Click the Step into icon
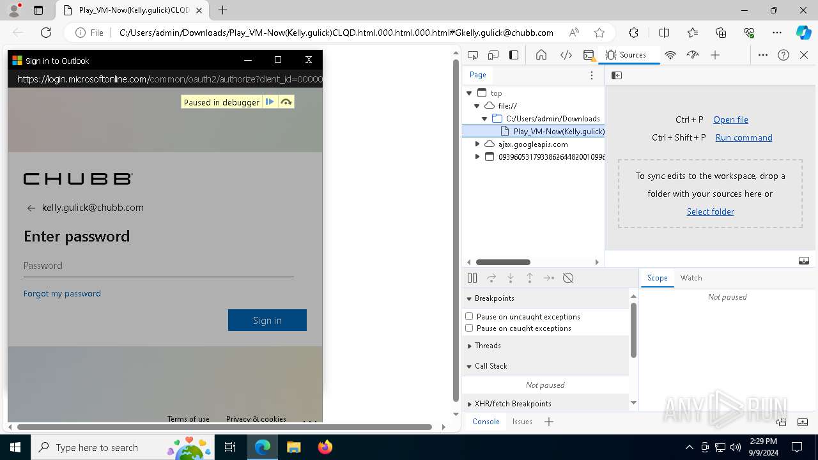This screenshot has width=818, height=460. [x=511, y=278]
